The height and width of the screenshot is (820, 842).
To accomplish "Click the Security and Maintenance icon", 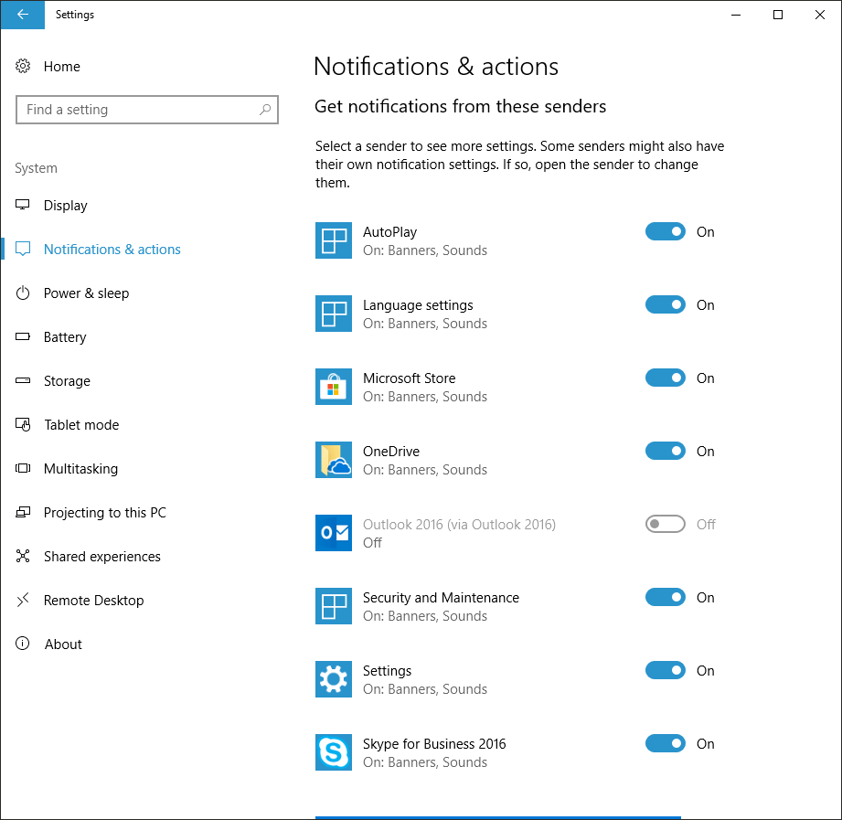I will click(x=334, y=606).
